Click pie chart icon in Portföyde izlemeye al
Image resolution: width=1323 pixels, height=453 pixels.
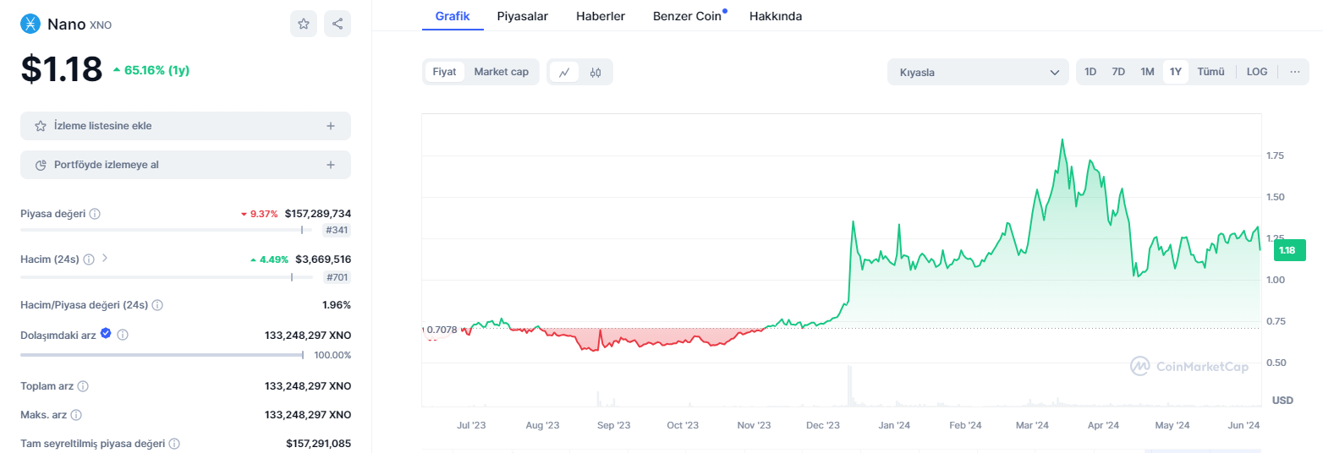coord(41,165)
